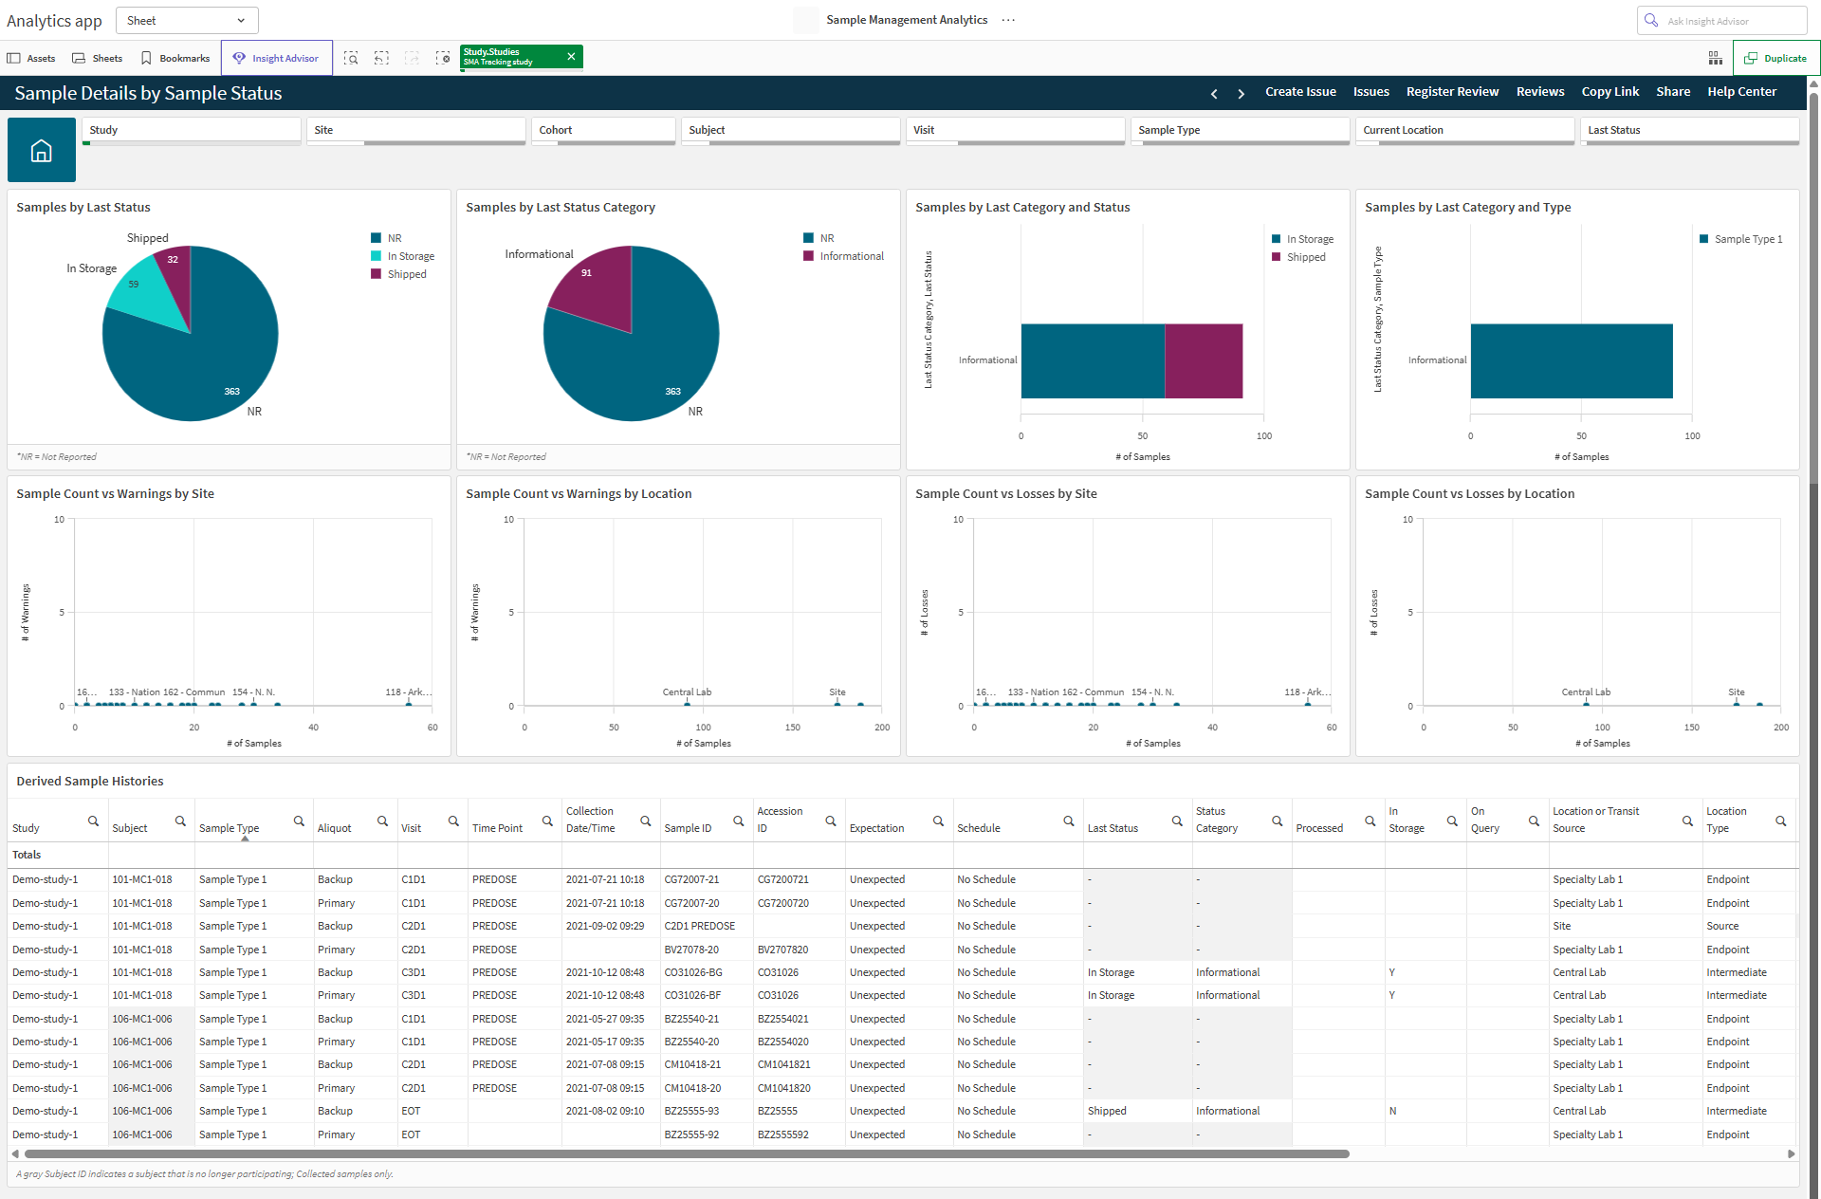The height and width of the screenshot is (1199, 1821).
Task: Open the smart search selections tool
Action: (351, 58)
